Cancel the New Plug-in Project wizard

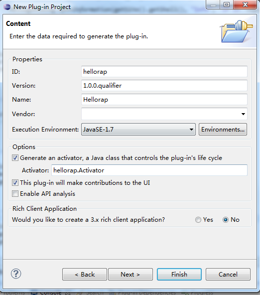[228, 274]
